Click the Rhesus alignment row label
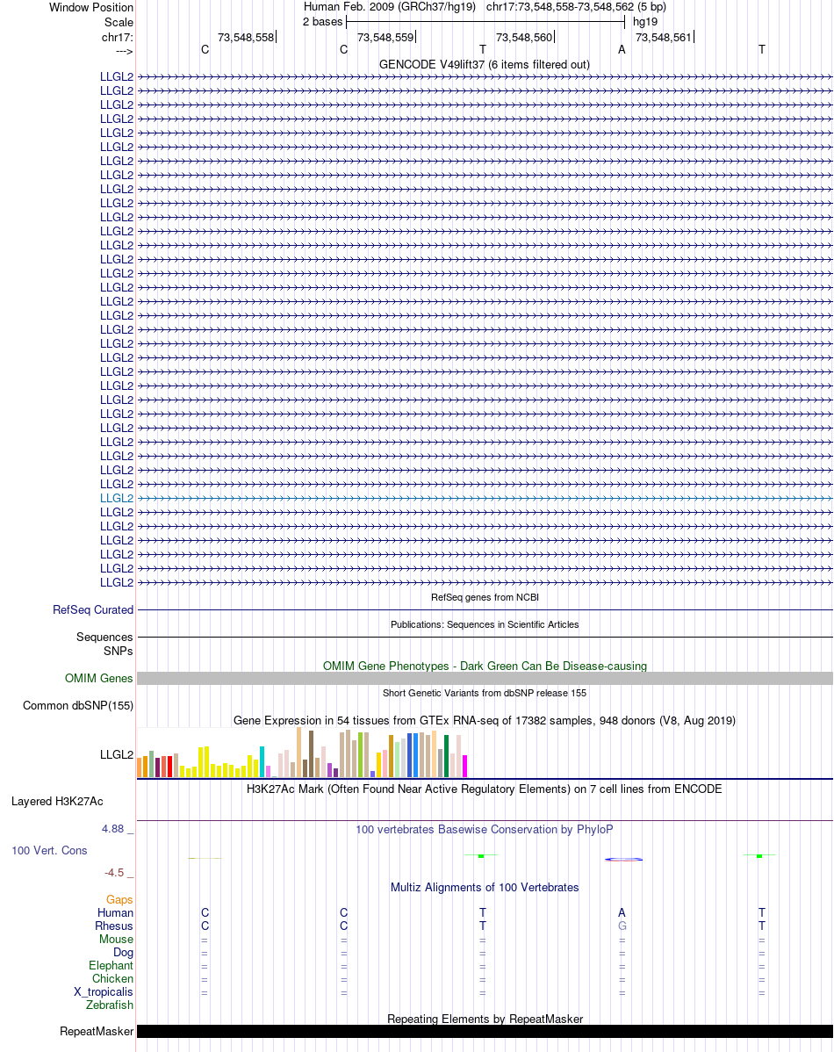Viewport: 834px width, 1052px height. [x=114, y=926]
